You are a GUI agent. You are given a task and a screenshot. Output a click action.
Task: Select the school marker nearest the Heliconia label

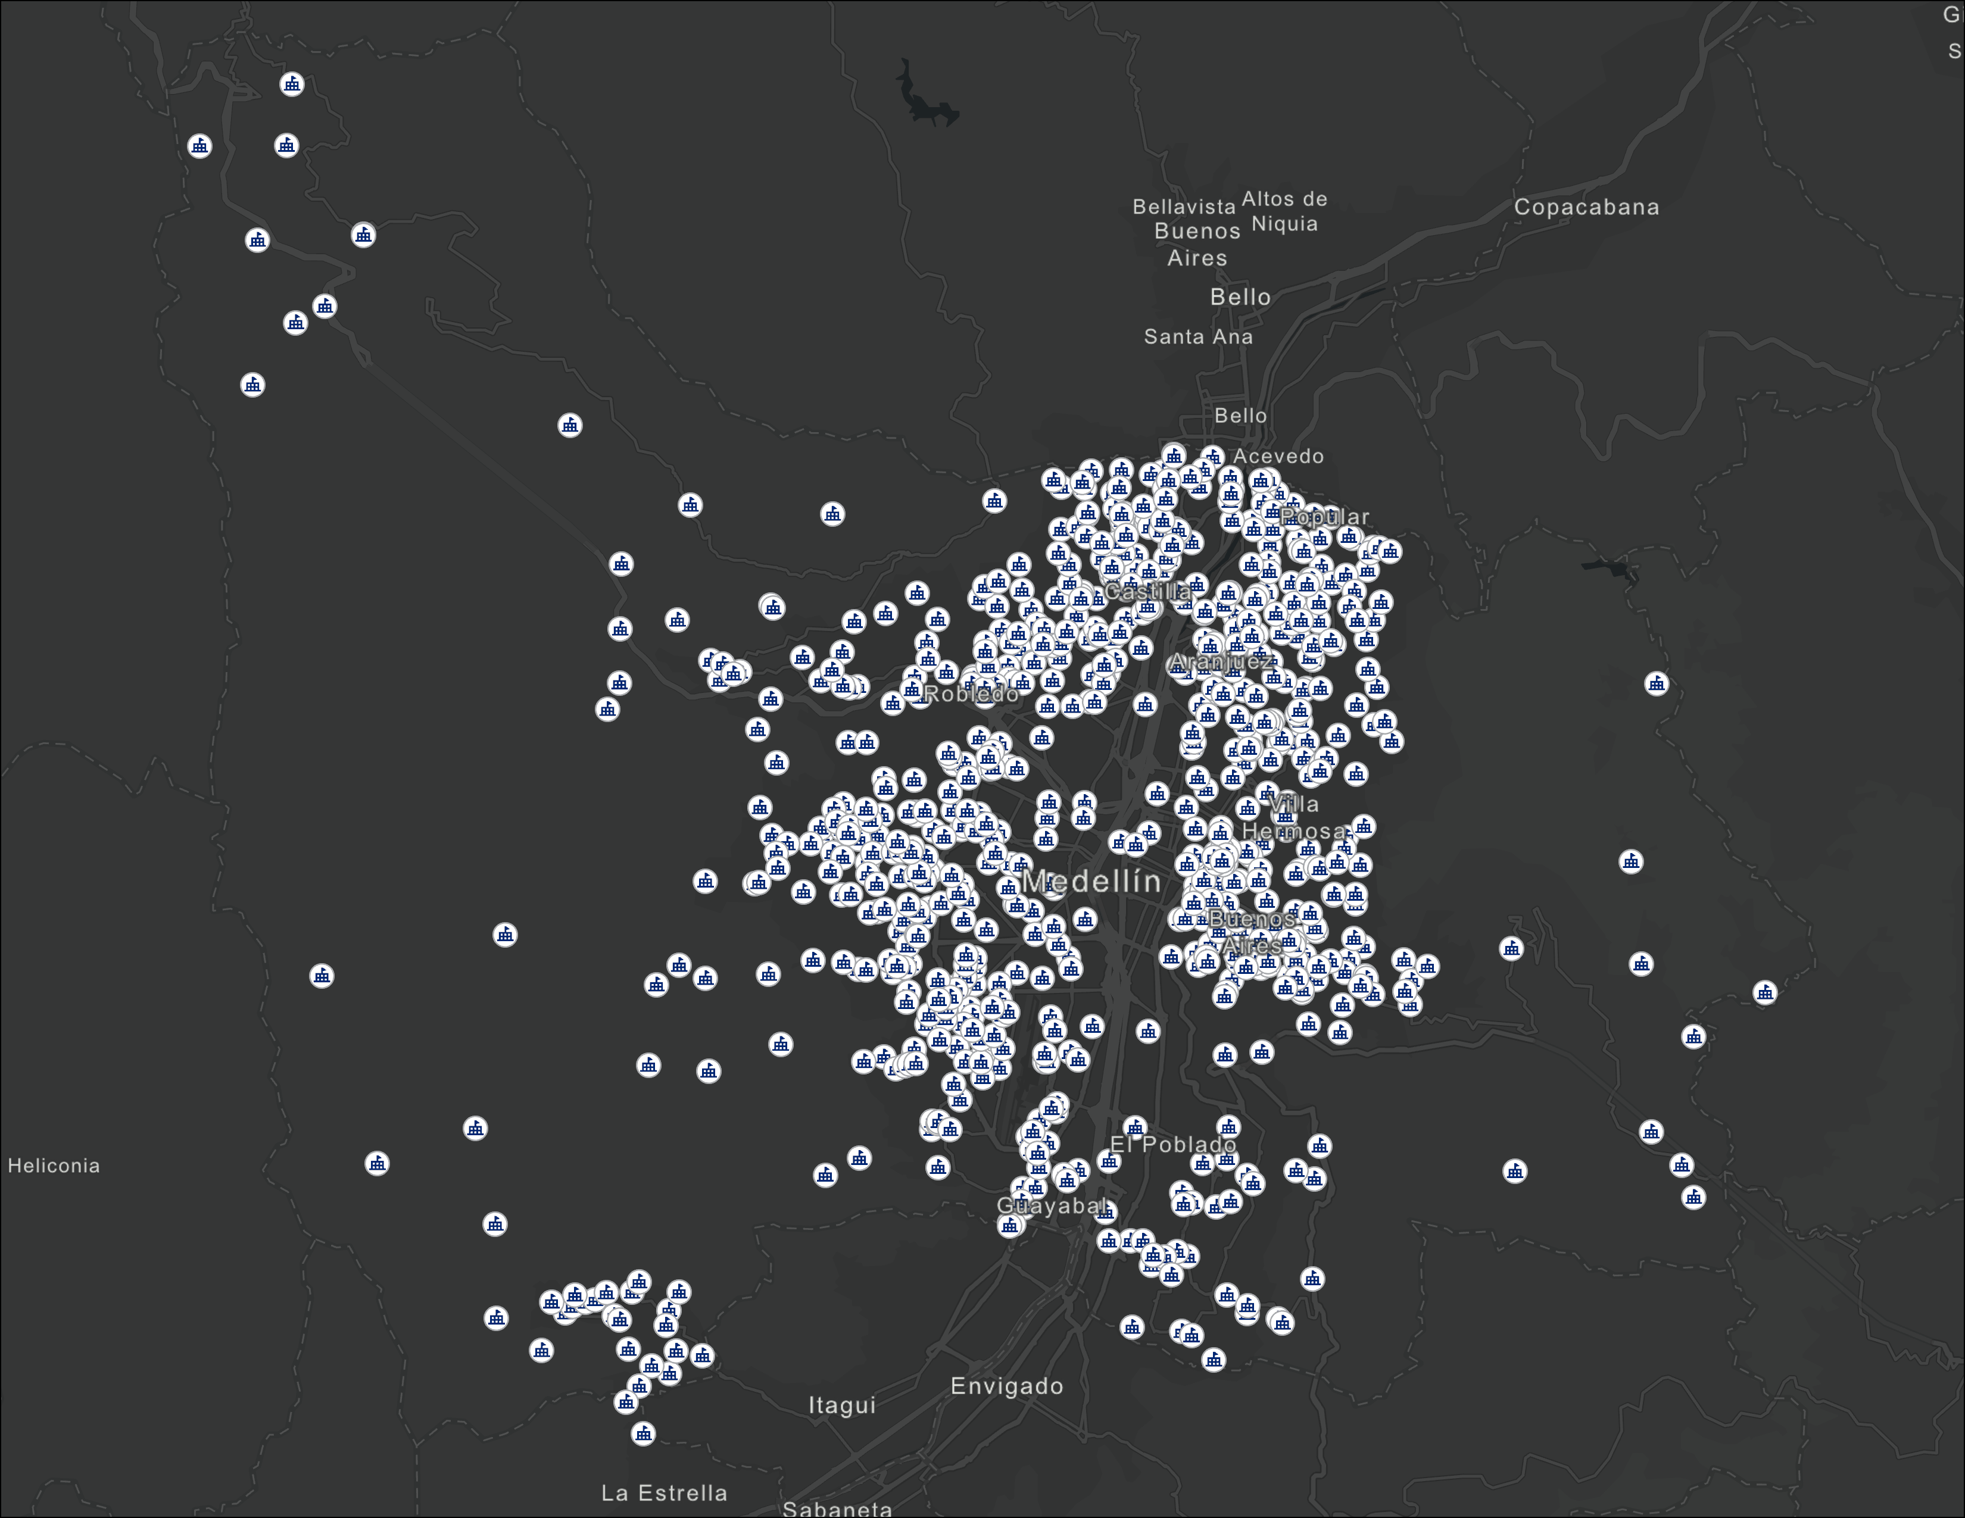point(377,1164)
